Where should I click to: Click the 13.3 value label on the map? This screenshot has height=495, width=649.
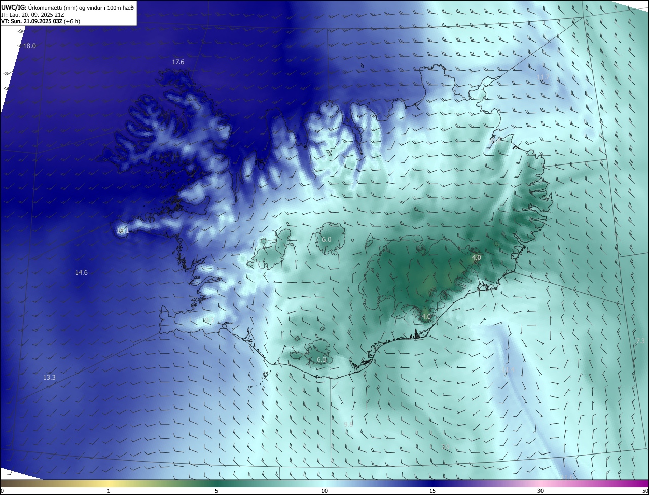(x=49, y=377)
